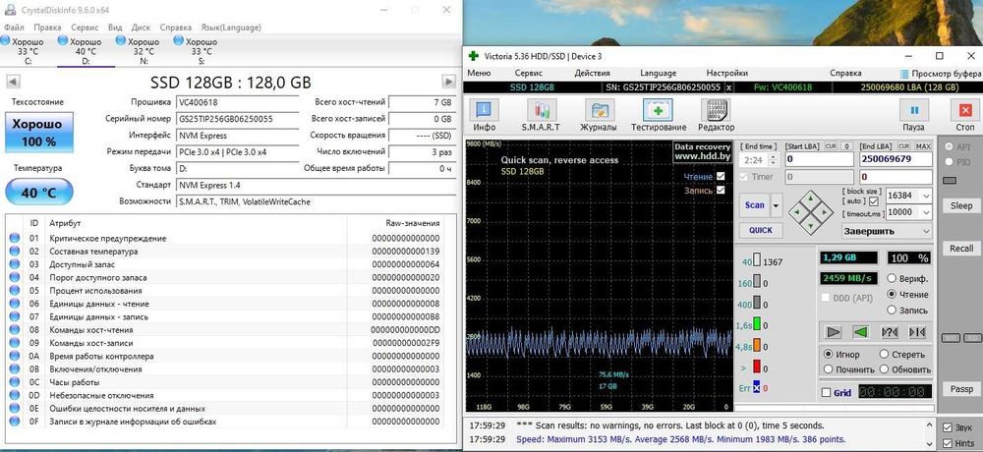Screen dimensions: 983x452
Task: Click the right arrow of navigation diamond
Action: coord(826,210)
